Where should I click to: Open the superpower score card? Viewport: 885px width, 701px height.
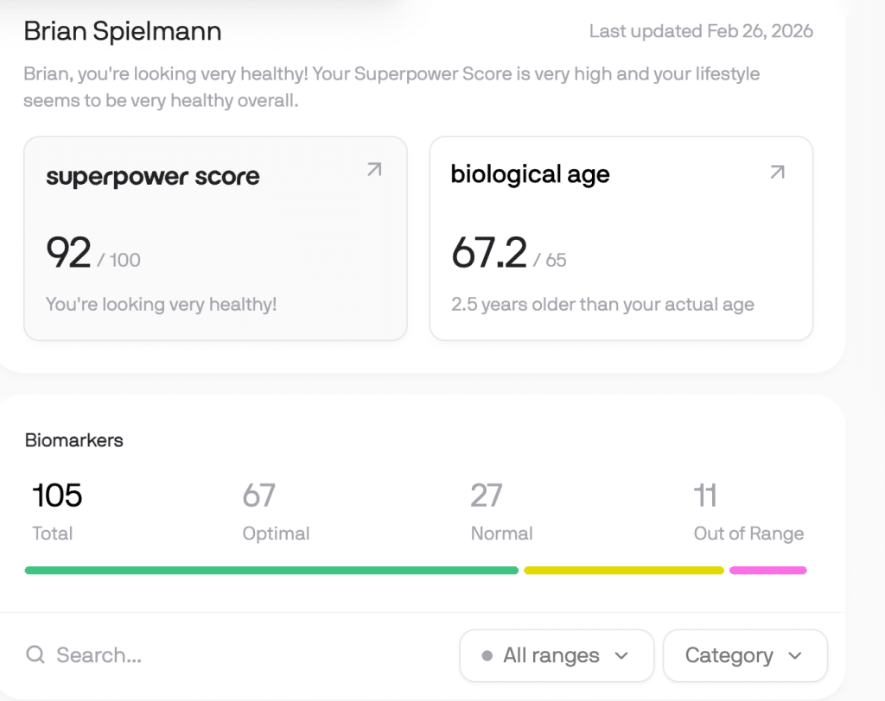(215, 237)
